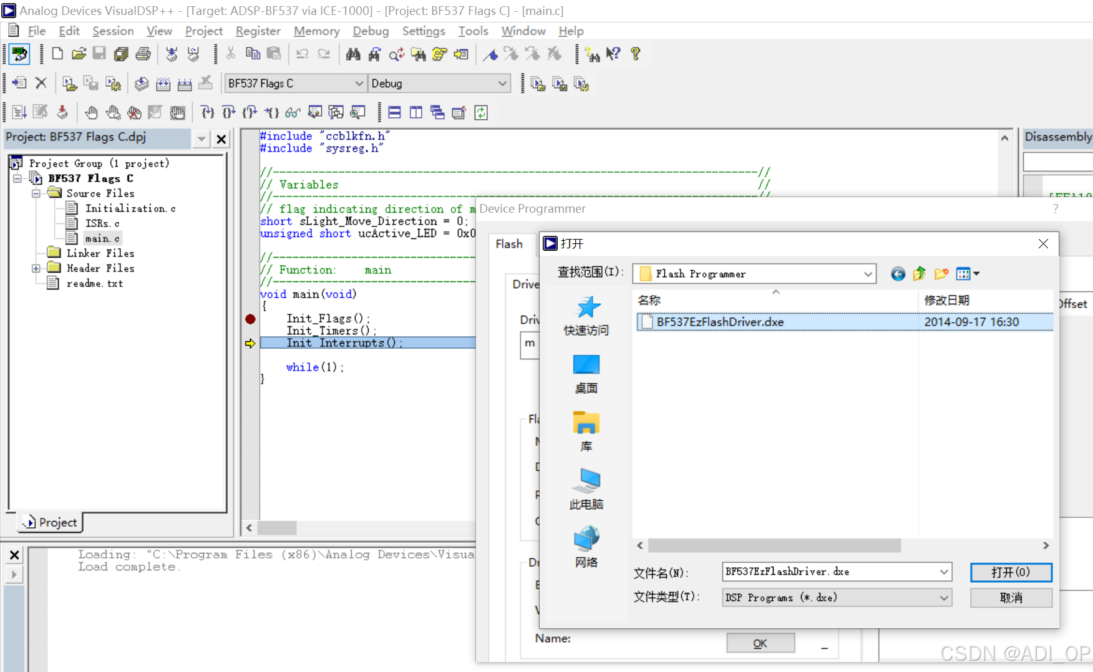Click the Tile Vertically window icon

tap(416, 112)
